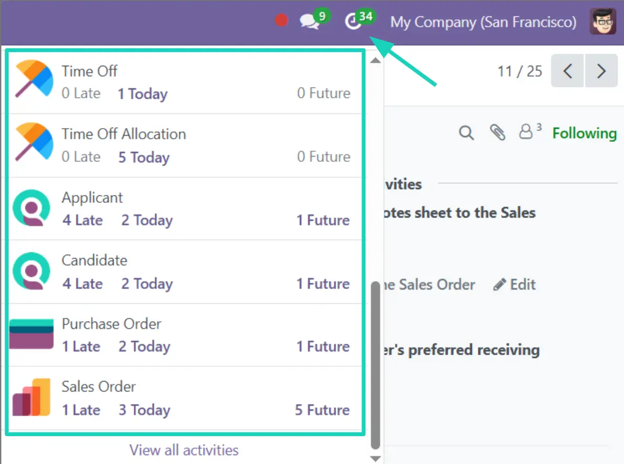Open company switcher My Company (San Francisco)
Viewport: 624px width, 464px height.
[483, 22]
